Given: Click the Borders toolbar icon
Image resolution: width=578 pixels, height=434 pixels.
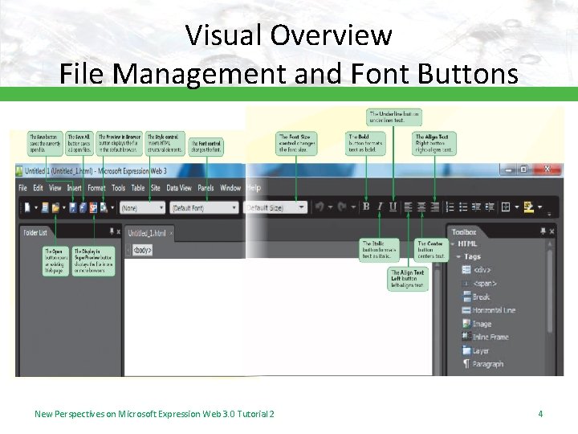Looking at the screenshot, I should point(506,207).
